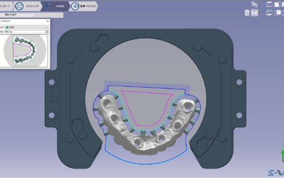Toggle the glasses visibility icon
Image resolution: width=284 pixels, height=178 pixels.
coord(254,13)
